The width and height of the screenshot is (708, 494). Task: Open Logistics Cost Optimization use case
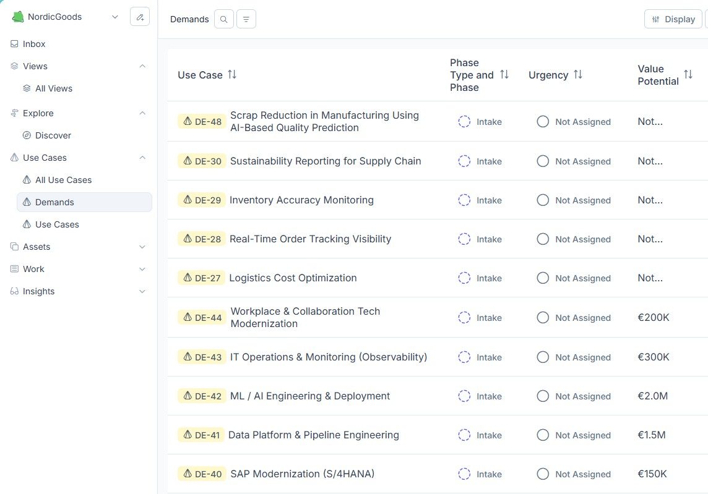(293, 278)
